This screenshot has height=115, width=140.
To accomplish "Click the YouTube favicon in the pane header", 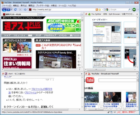I will pos(89,74).
